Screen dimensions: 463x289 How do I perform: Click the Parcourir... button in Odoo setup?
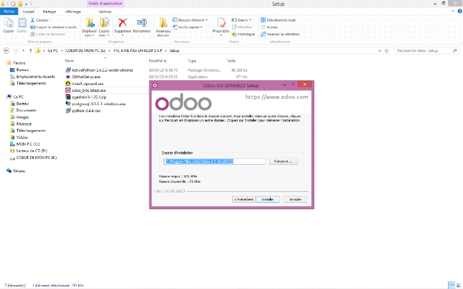coord(283,161)
